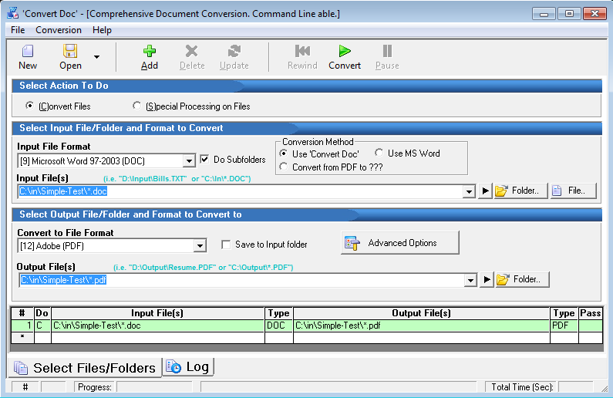Screen dimensions: 613x398
Task: Click the New document toolbar icon
Action: (28, 52)
